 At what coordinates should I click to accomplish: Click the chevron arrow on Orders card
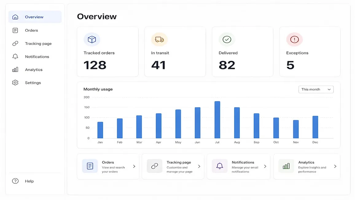[x=134, y=166]
